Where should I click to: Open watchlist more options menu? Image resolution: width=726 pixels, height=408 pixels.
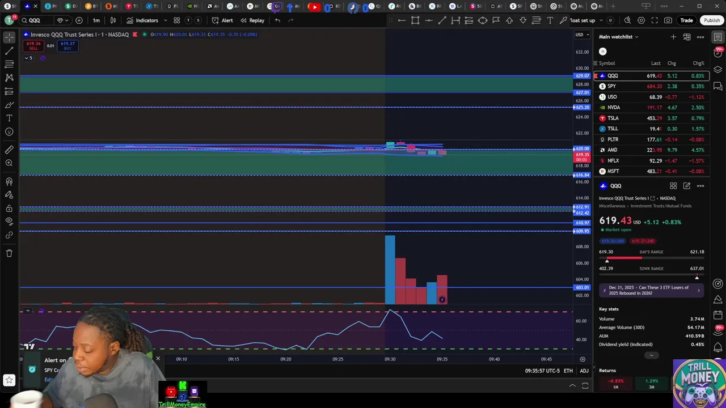tap(700, 37)
